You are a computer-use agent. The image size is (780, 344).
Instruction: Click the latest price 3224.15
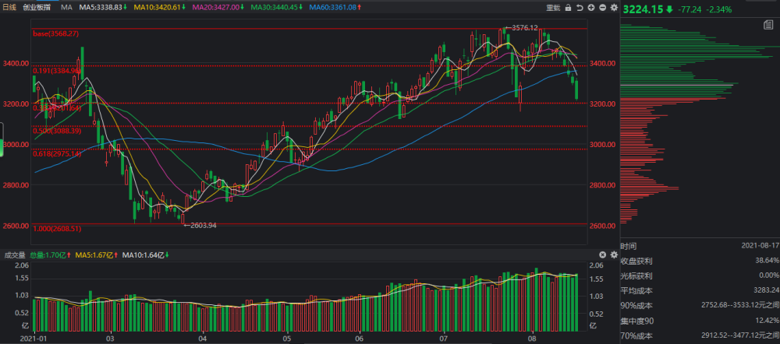tap(643, 9)
